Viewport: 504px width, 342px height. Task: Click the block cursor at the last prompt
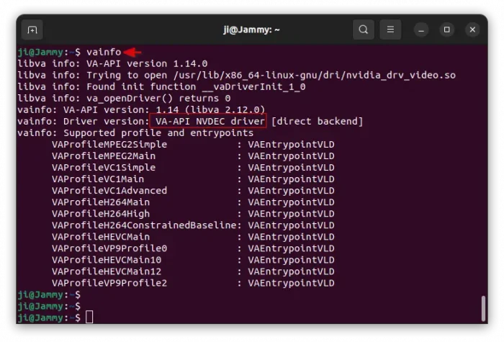89,318
